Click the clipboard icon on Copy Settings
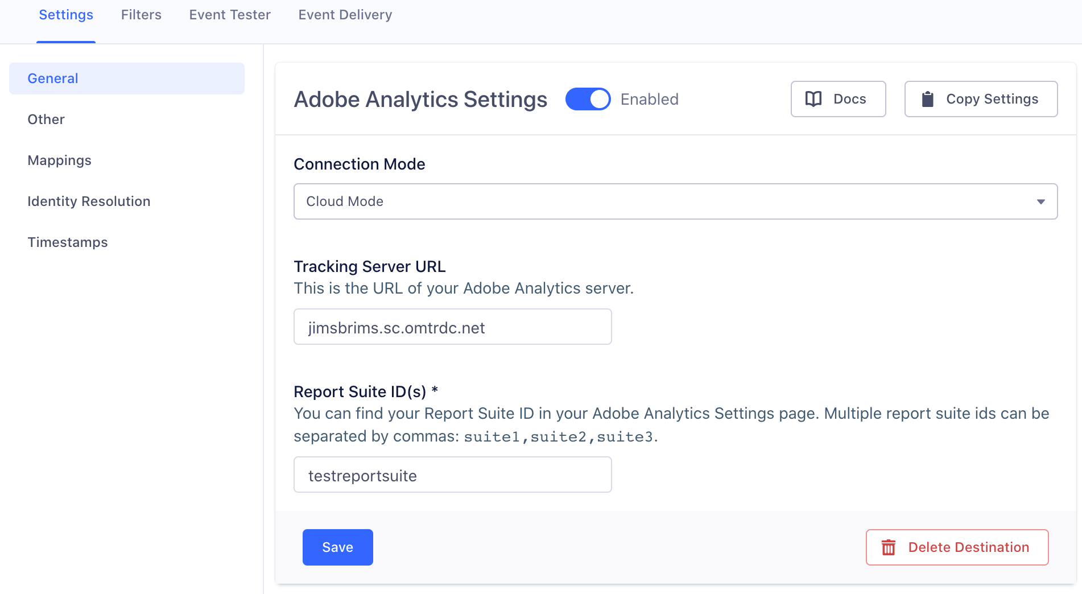 (x=928, y=99)
